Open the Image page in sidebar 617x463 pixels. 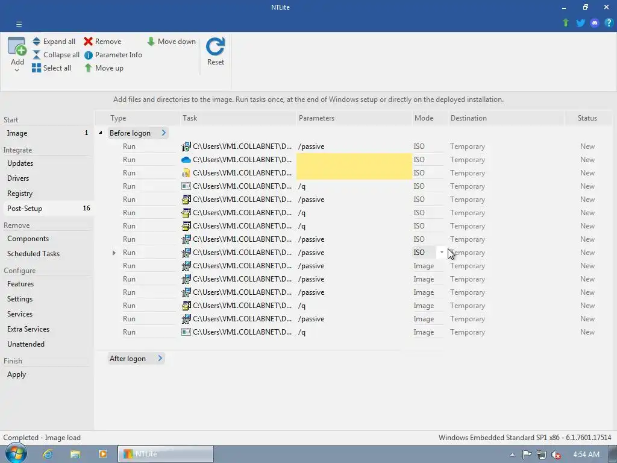click(x=47, y=133)
